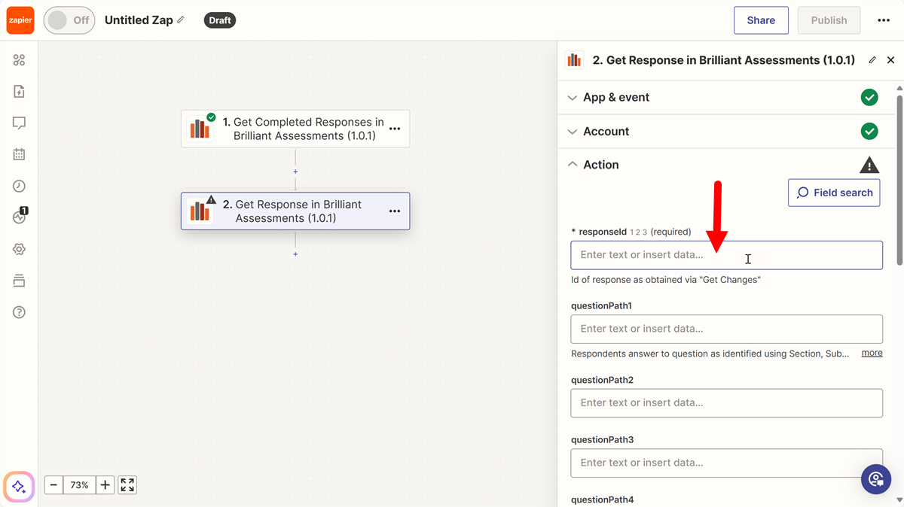
Task: Open help via the question mark icon
Action: pos(19,311)
